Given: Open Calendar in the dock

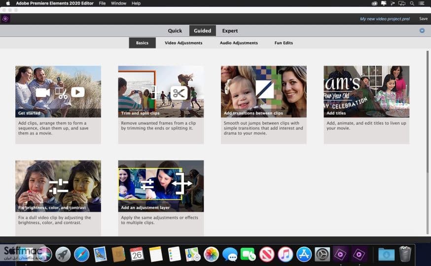Looking at the screenshot, I should [137, 254].
